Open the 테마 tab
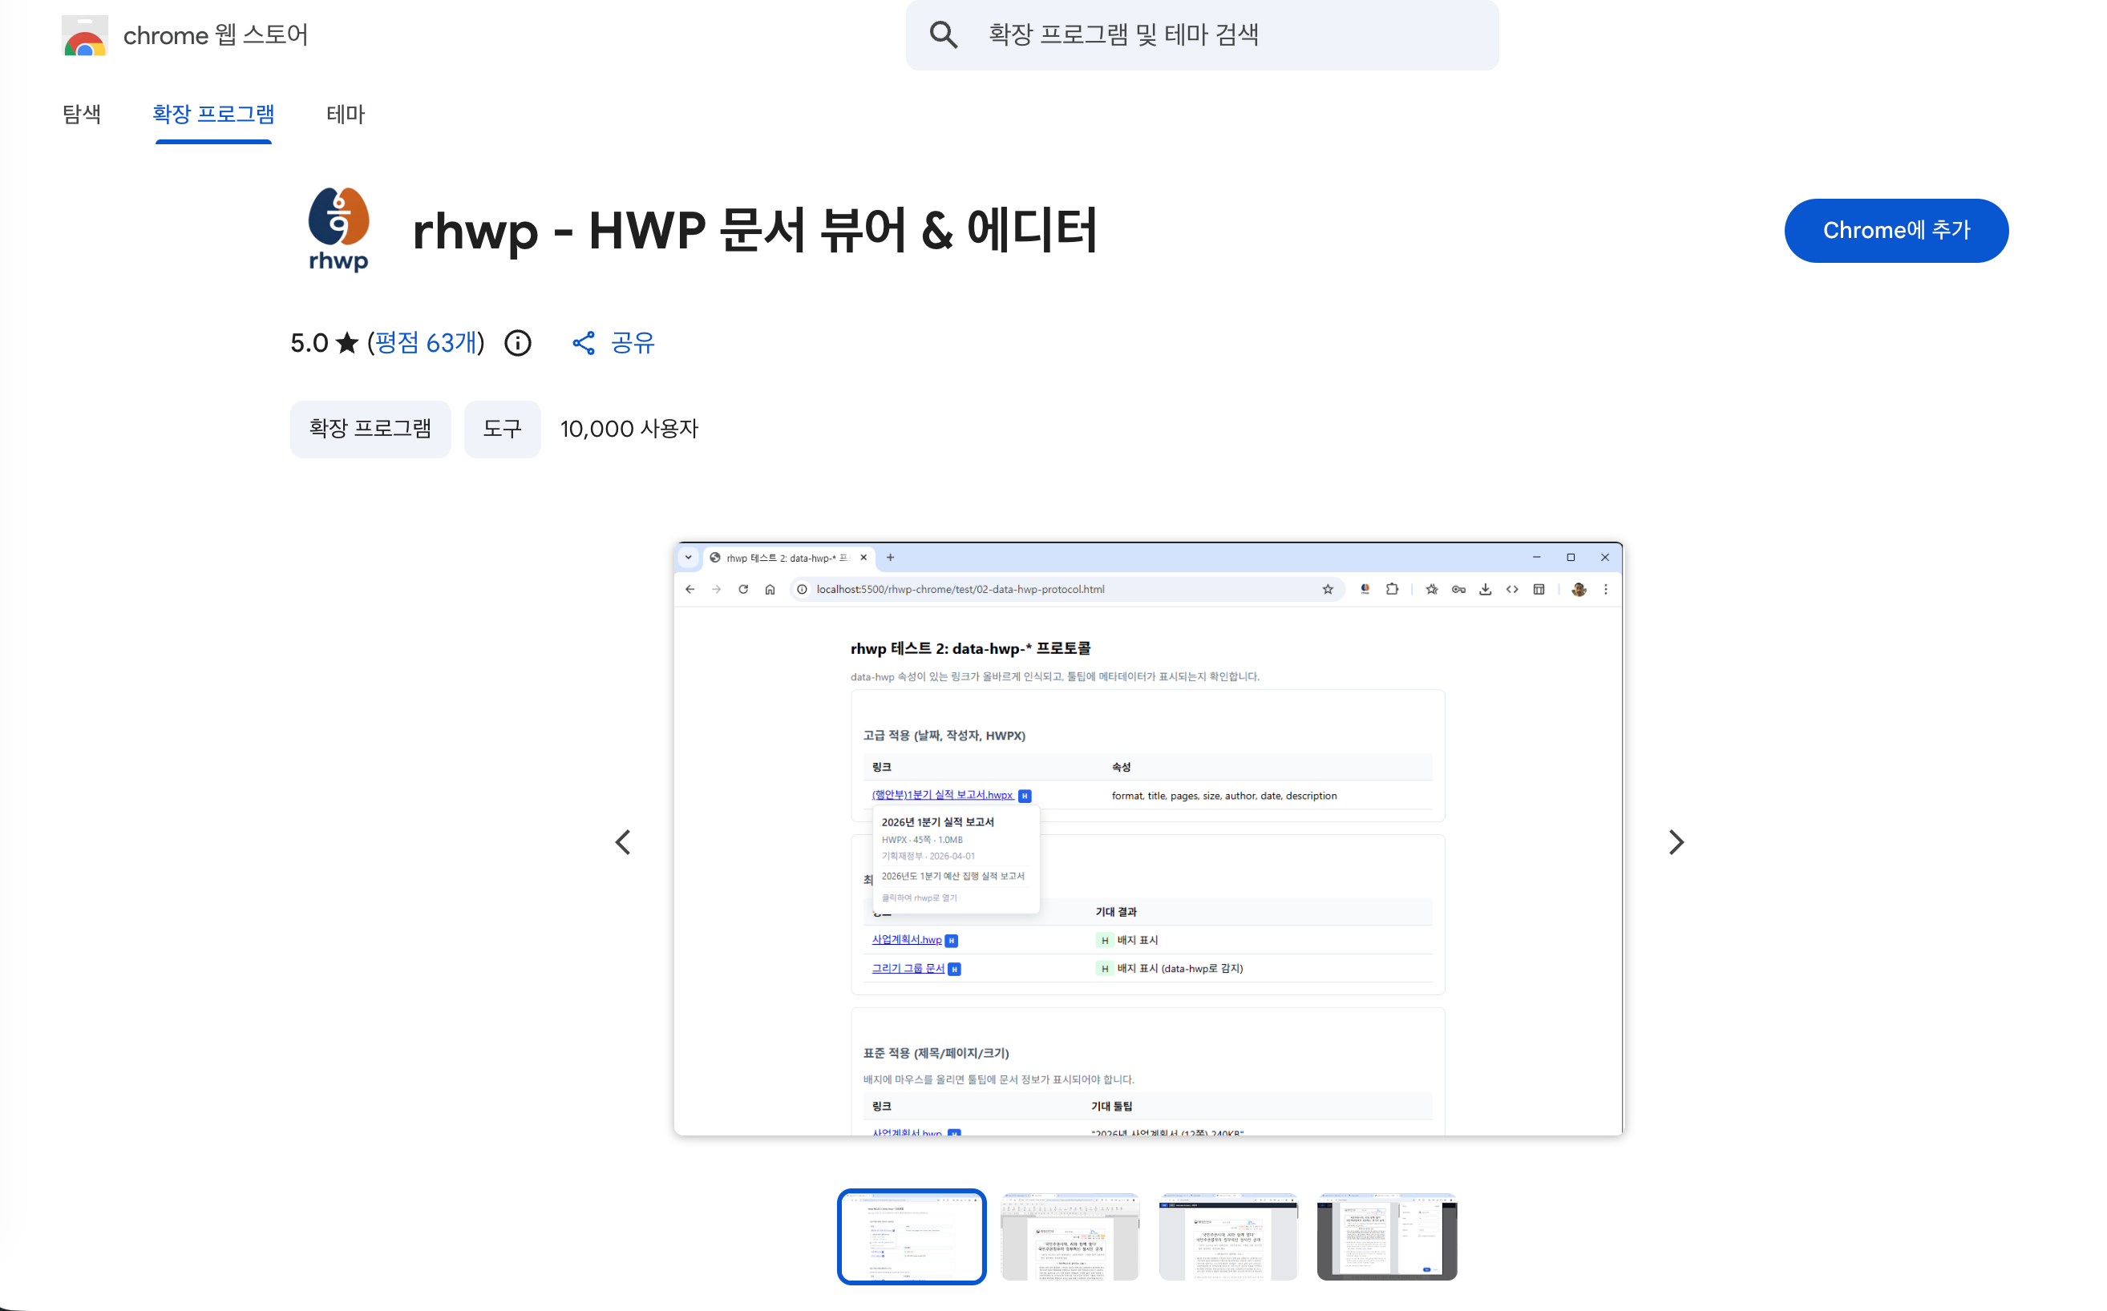 (x=346, y=114)
